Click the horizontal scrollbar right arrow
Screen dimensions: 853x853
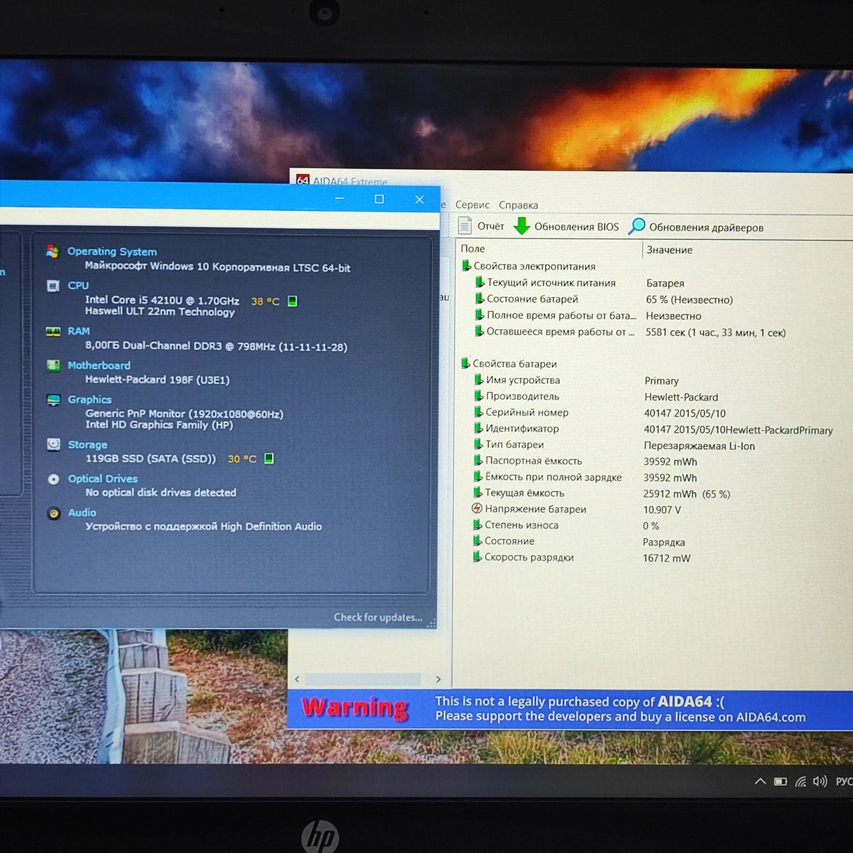click(438, 679)
